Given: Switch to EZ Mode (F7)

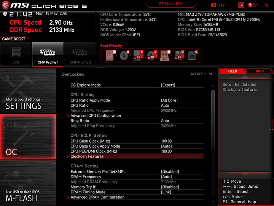Looking at the screenshot, I should (171, 4).
